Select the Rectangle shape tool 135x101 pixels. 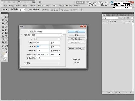6,43
